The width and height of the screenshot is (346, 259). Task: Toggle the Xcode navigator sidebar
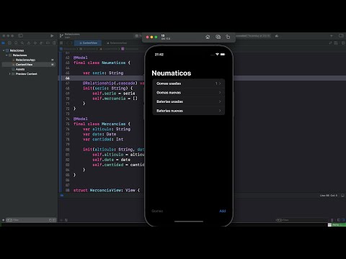(x=20, y=36)
